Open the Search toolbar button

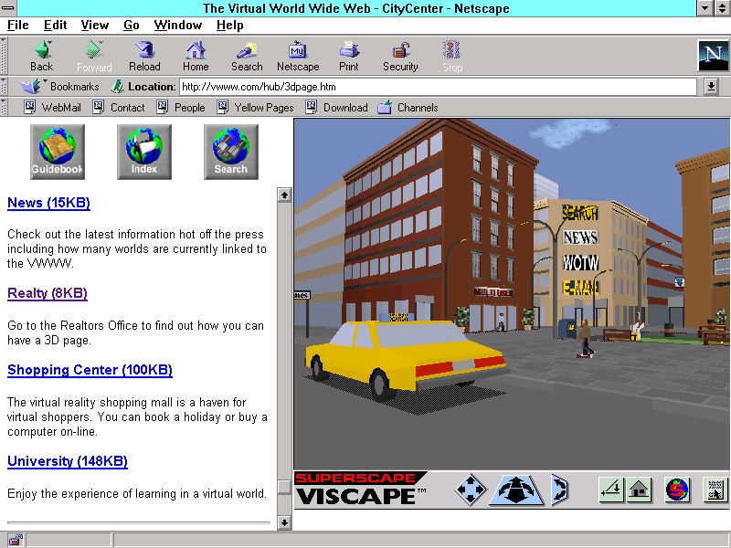click(x=247, y=56)
